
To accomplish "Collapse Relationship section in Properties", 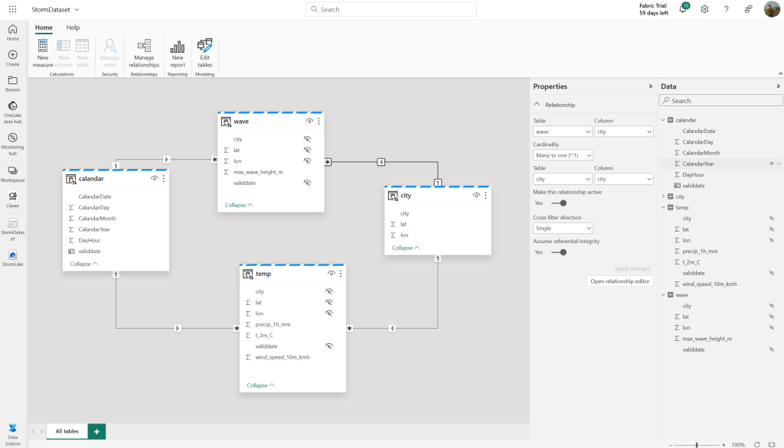I will pos(537,105).
